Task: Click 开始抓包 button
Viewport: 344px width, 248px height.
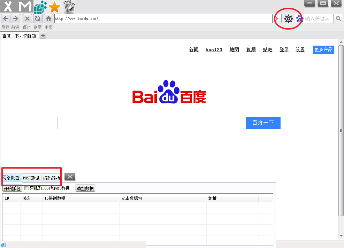Action: 12,188
